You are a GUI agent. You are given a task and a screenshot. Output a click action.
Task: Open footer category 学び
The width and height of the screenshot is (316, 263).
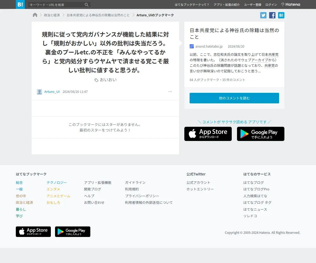pos(19,216)
